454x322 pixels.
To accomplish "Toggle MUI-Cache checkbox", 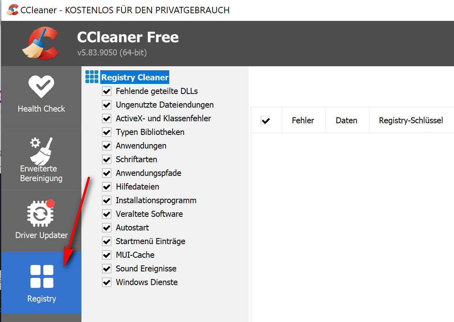I will point(107,255).
